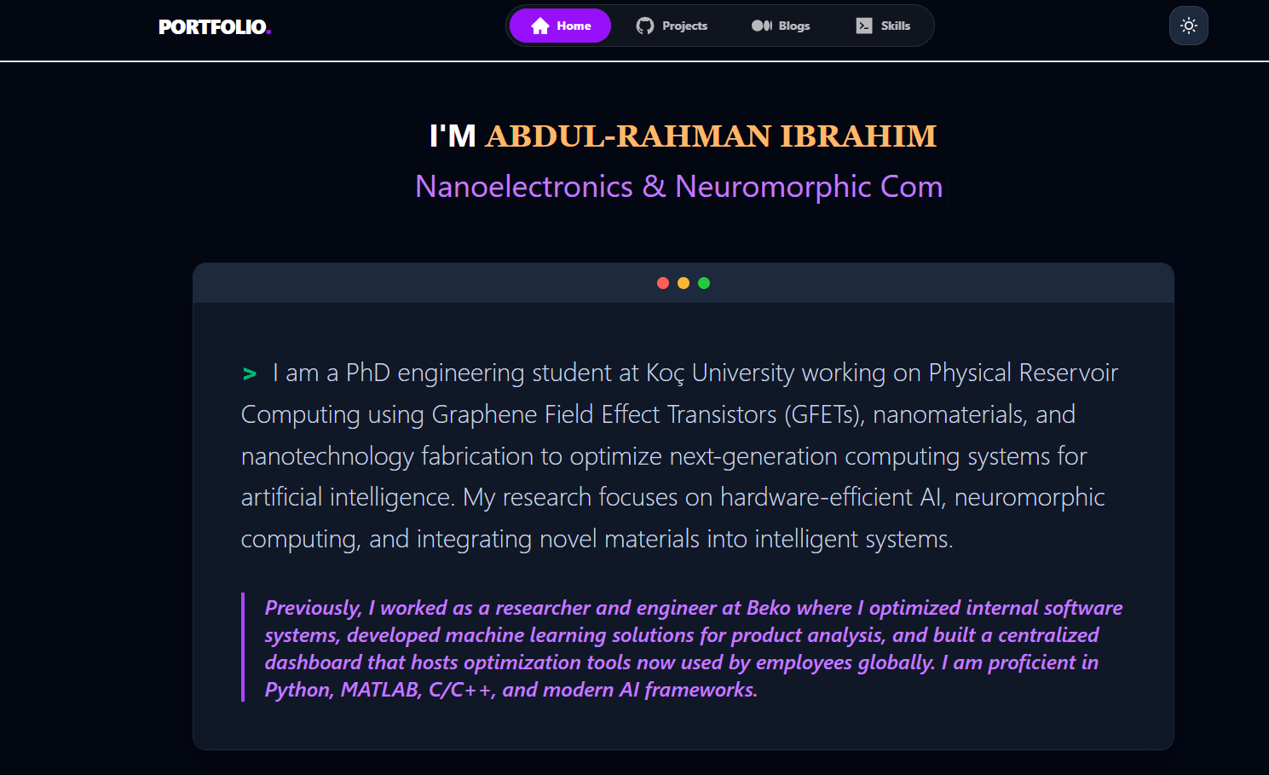
Task: Select the terminal icon beside Skills
Action: 864,26
